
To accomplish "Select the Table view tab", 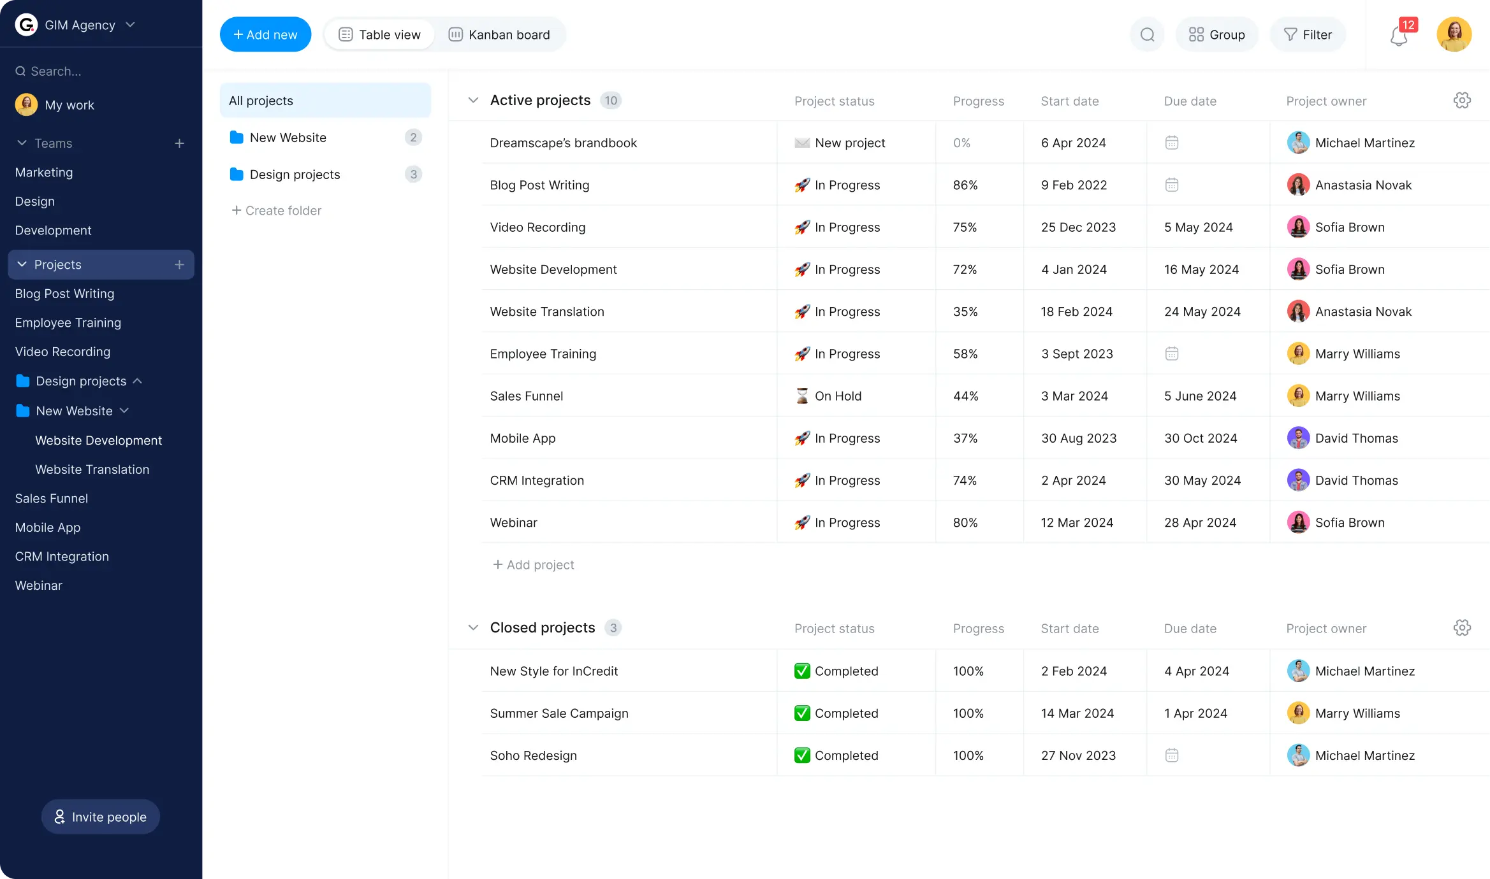I will pyautogui.click(x=379, y=34).
